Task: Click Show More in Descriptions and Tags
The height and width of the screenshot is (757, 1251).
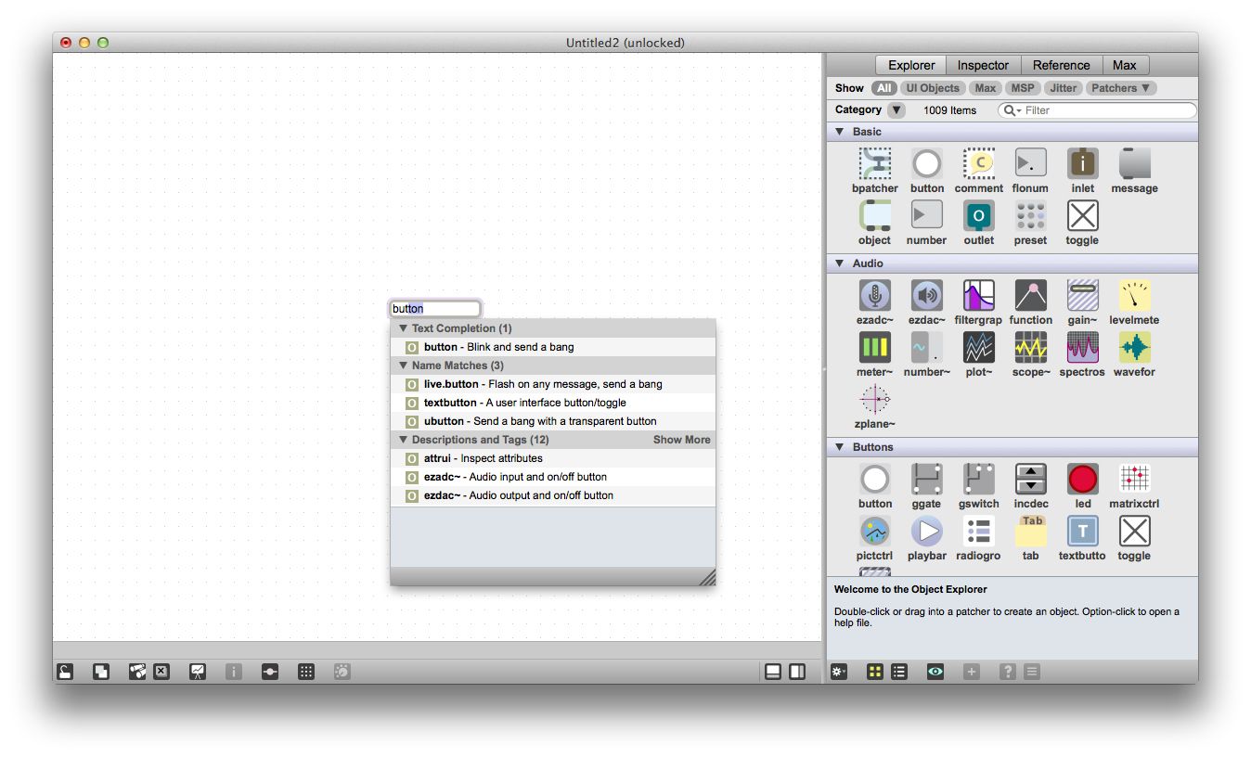Action: click(681, 439)
